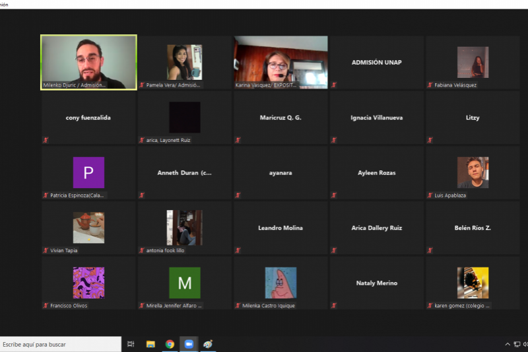Click the Task View taskbar icon
Viewport: 528px width, 352px height.
coord(131,344)
